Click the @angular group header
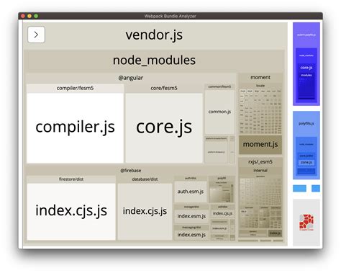 131,78
